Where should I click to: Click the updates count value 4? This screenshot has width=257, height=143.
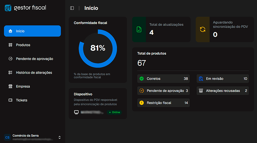pyautogui.click(x=152, y=32)
